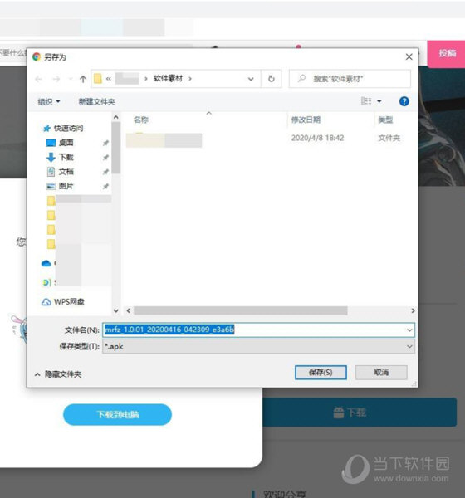Open the 组织 menu

[49, 101]
